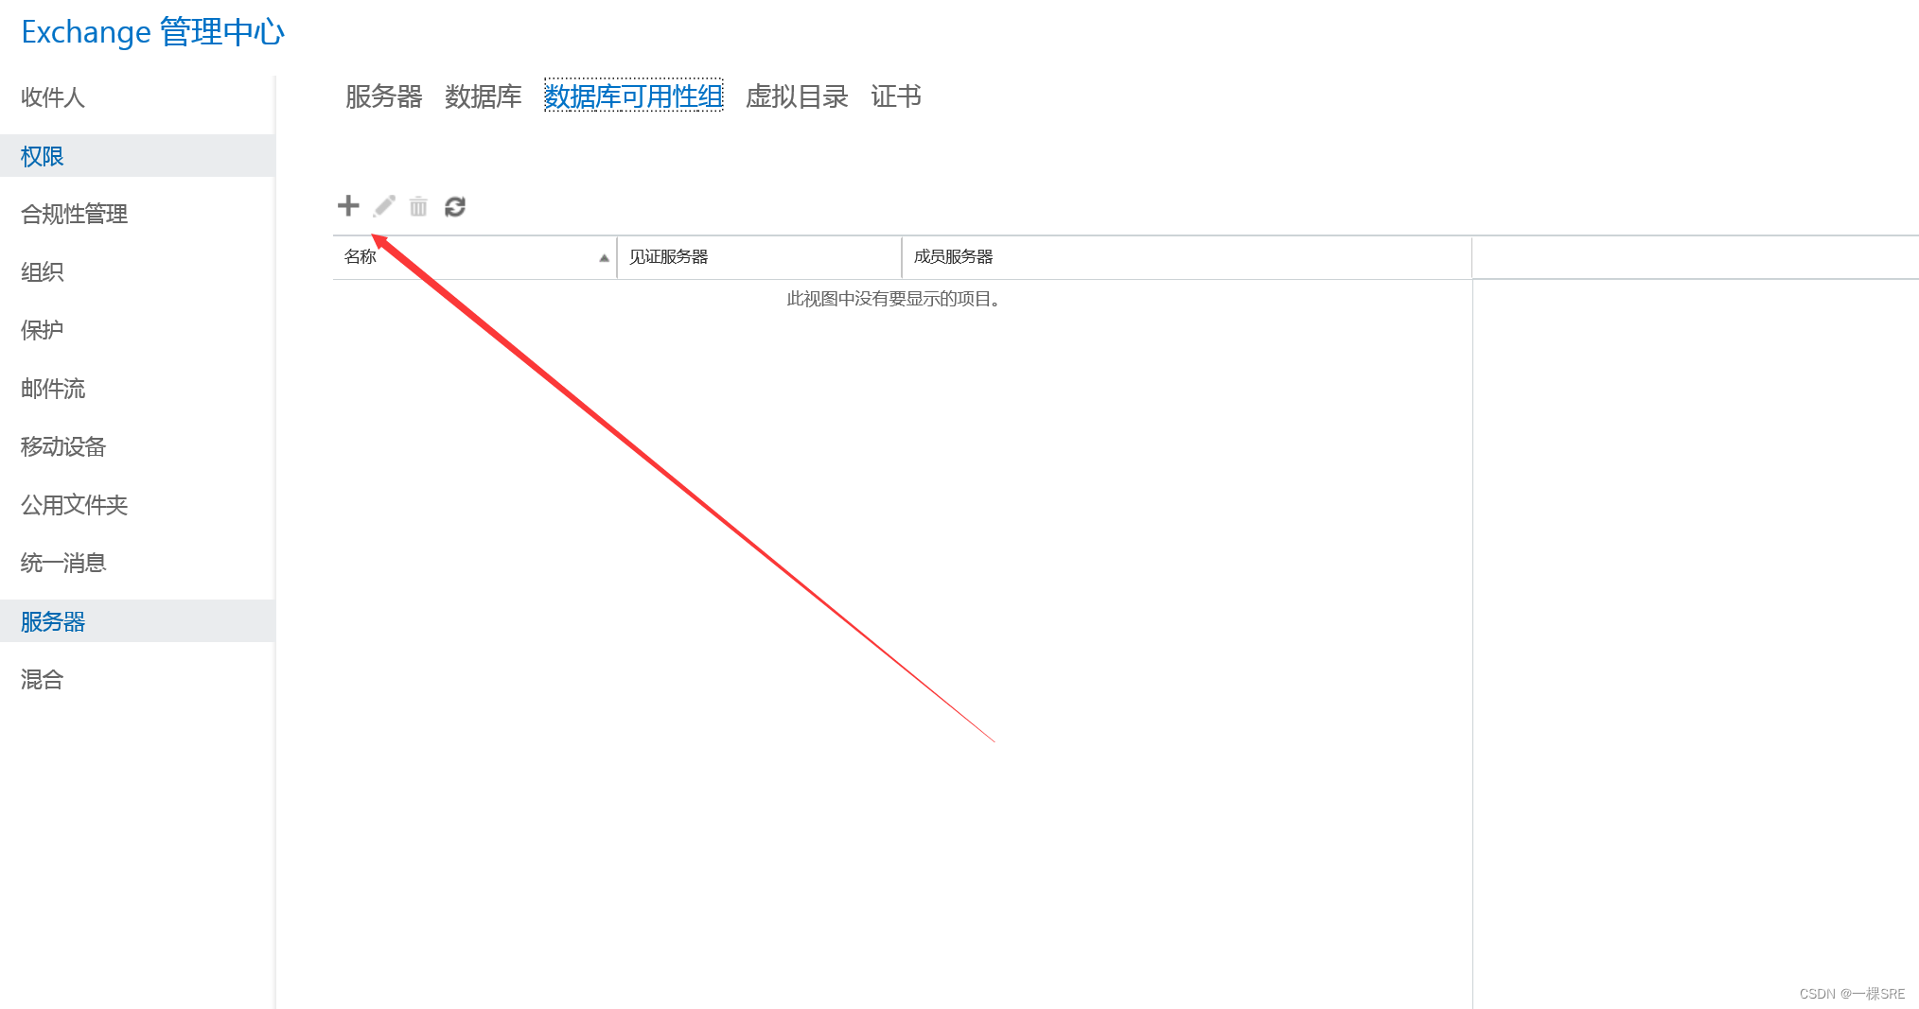Click the sort arrow on the 名称 column

coord(604,257)
